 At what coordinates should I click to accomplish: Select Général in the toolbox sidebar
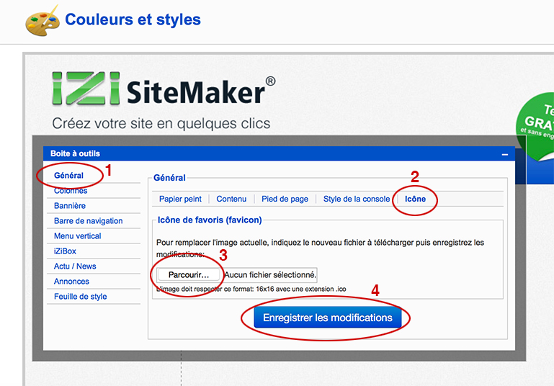[x=68, y=176]
